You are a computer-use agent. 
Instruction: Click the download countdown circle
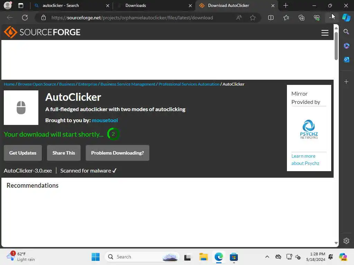pyautogui.click(x=113, y=134)
